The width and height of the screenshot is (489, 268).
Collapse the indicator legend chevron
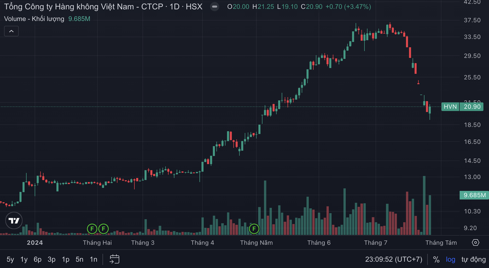pyautogui.click(x=11, y=31)
